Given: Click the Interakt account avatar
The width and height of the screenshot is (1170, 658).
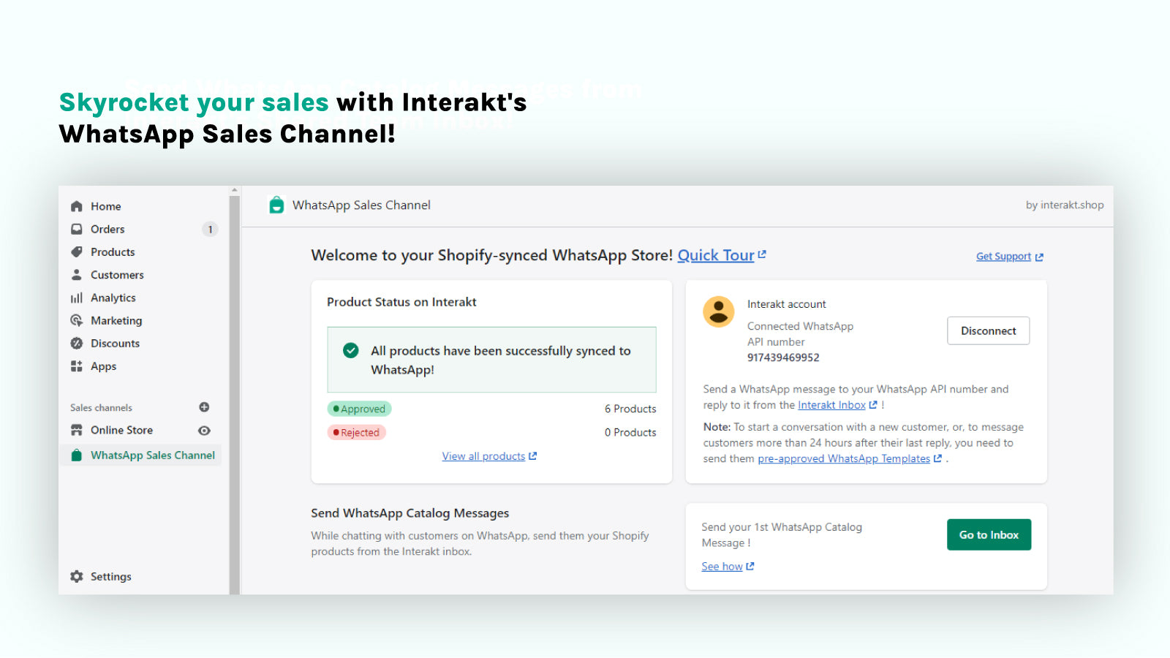Looking at the screenshot, I should pos(718,311).
